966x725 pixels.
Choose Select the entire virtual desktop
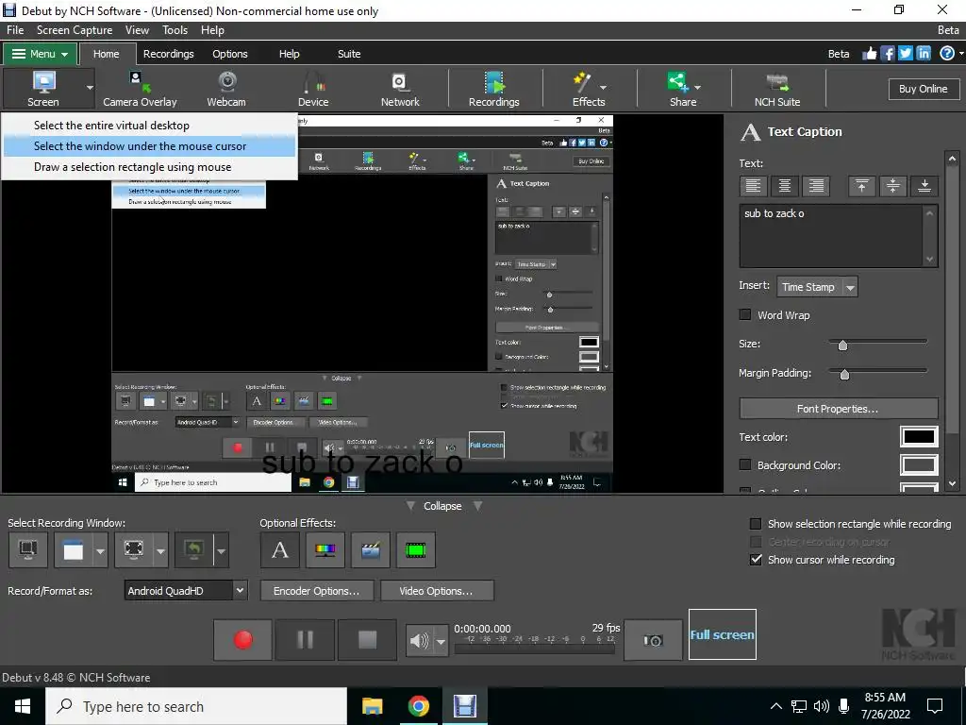[x=149, y=126]
